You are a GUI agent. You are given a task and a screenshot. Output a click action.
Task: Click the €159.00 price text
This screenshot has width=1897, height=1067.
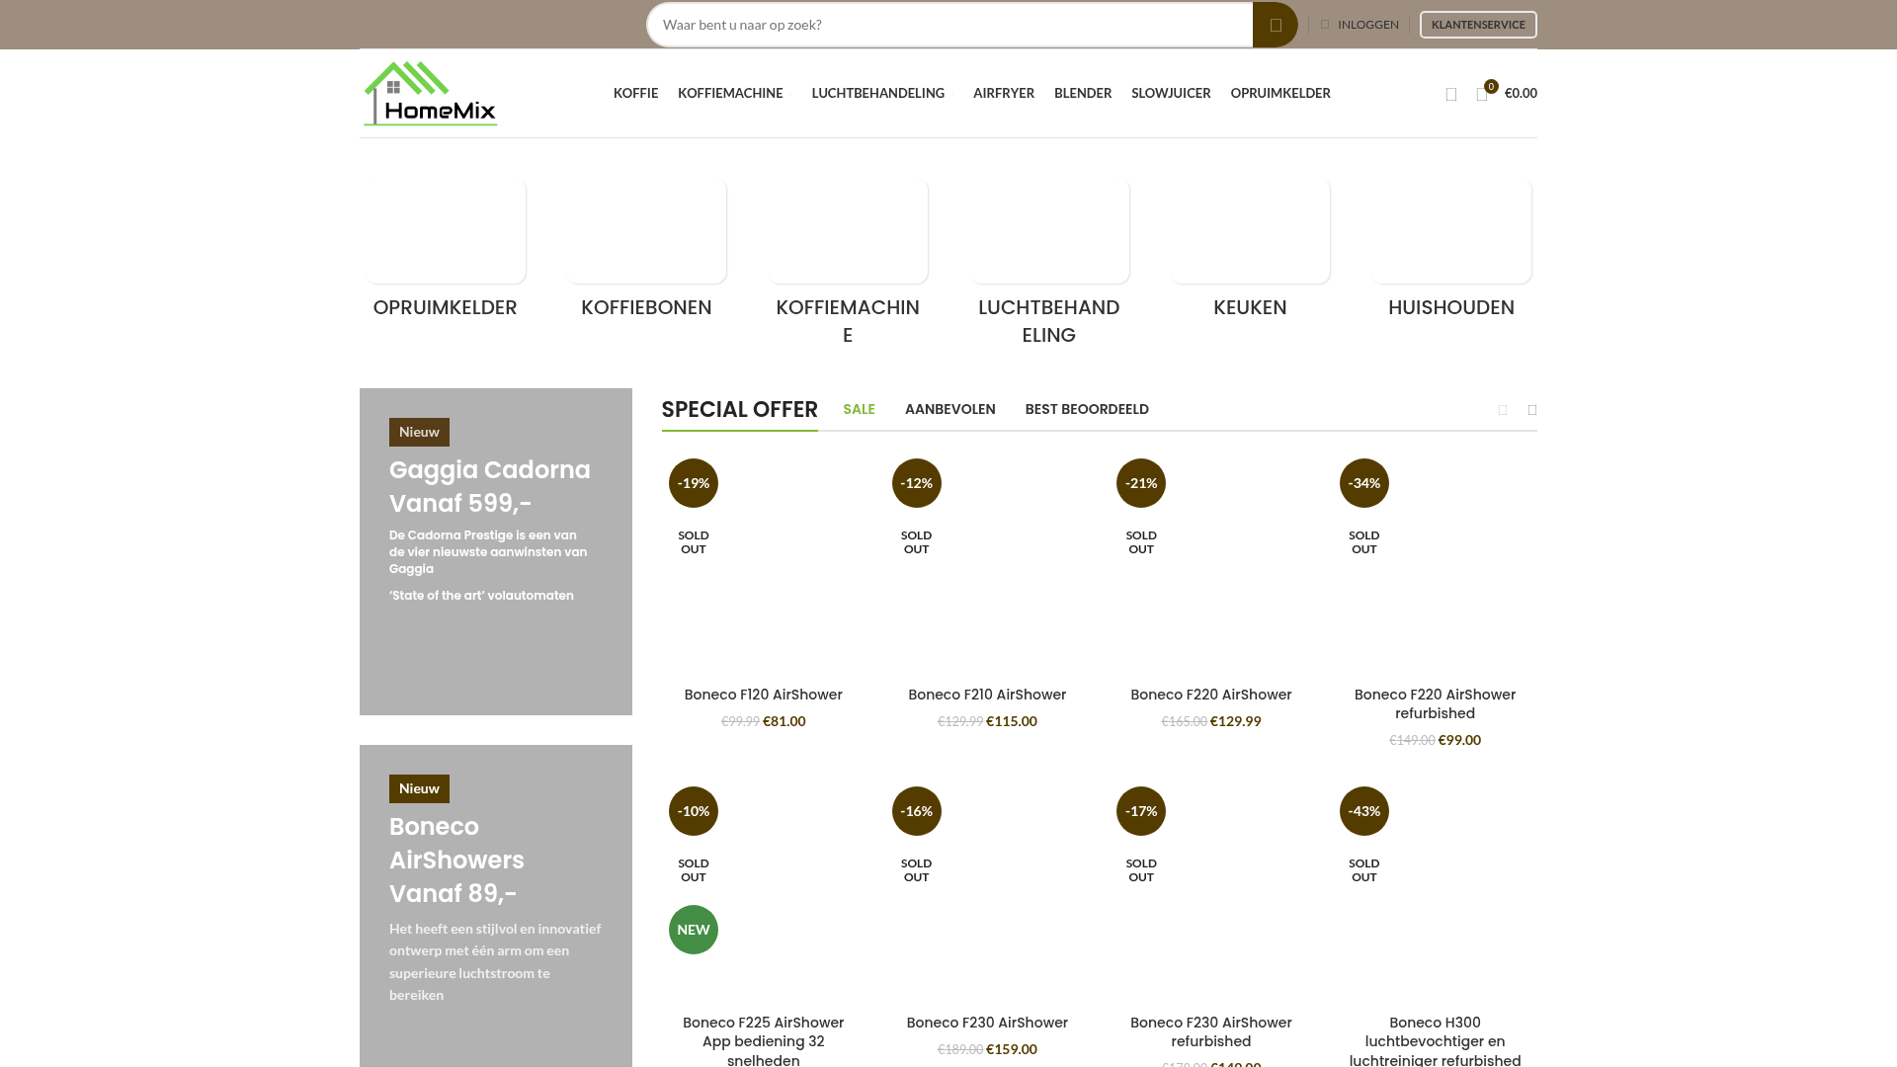pos(1012,1049)
